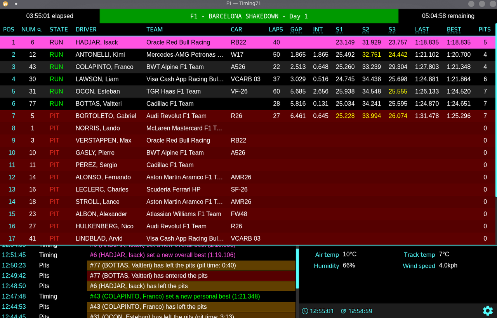Screen dimensions: 497x318
Task: Click the small dot in the title bar
Action: click(16, 3)
